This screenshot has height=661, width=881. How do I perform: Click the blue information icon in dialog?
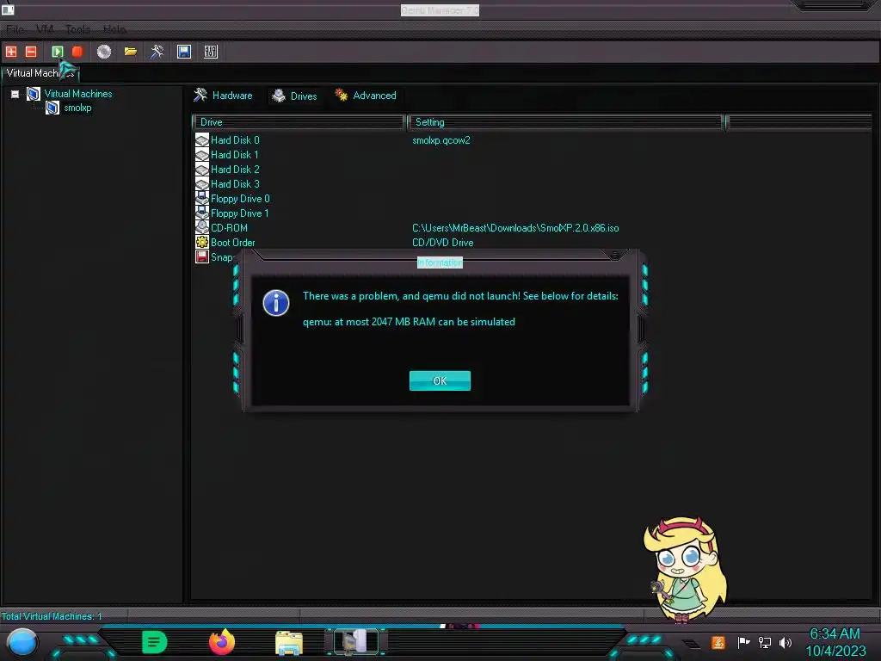tap(276, 303)
